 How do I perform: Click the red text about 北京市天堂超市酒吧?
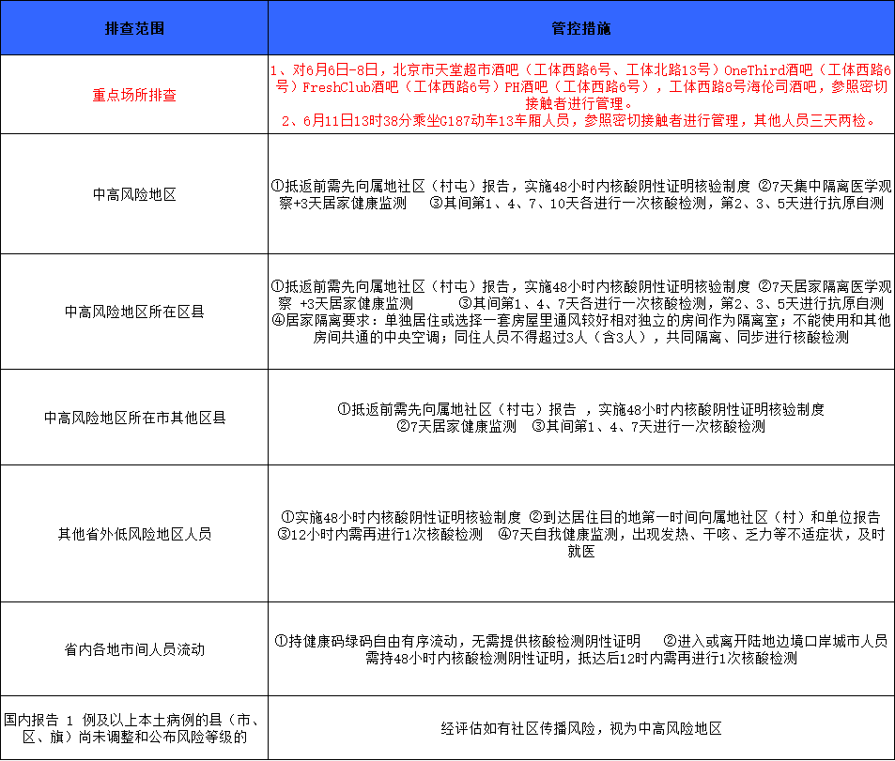click(581, 86)
